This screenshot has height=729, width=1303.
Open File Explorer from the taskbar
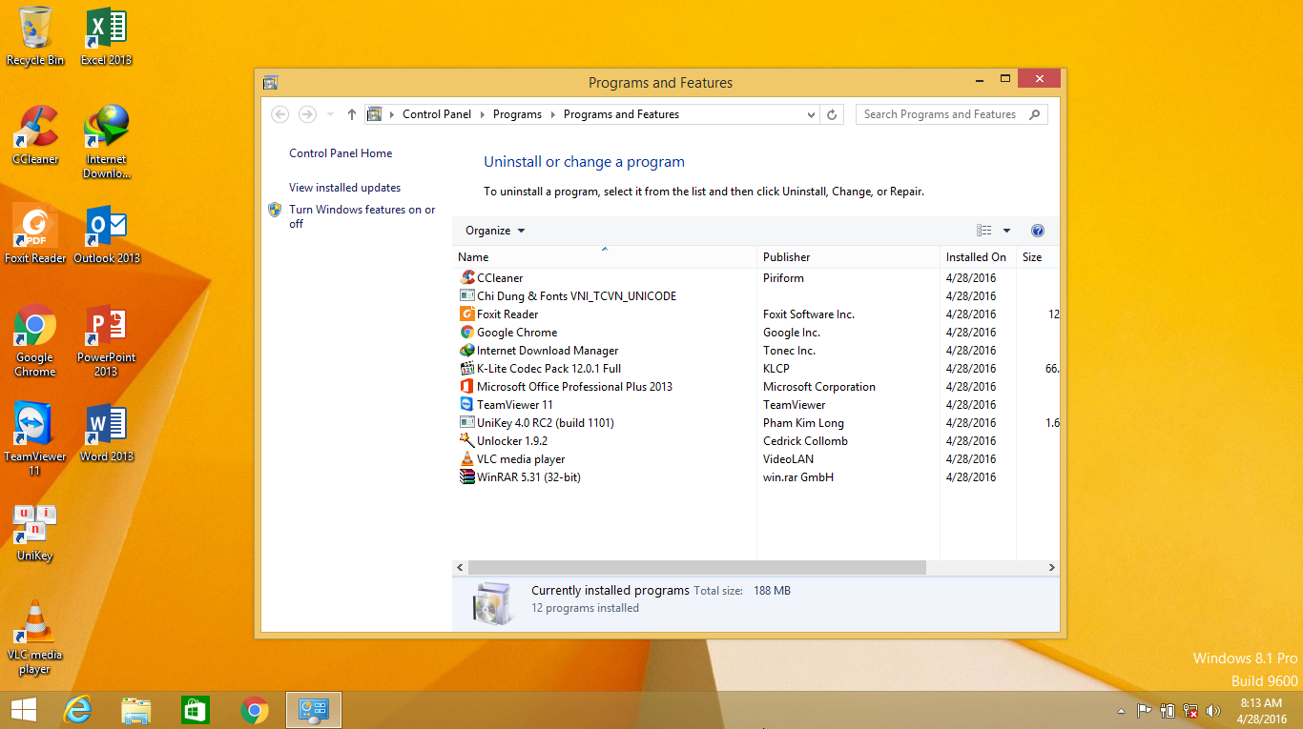tap(136, 710)
